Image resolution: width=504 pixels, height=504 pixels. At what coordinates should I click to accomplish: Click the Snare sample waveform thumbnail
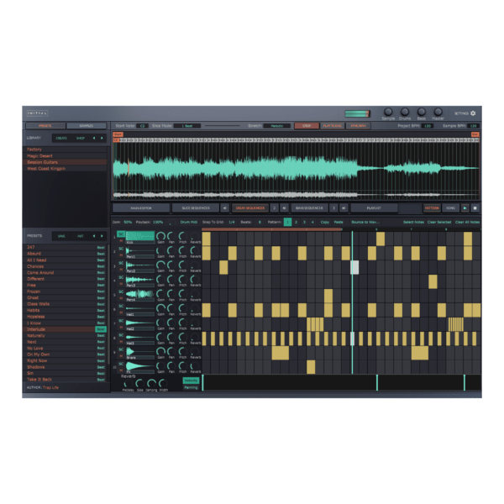pyautogui.click(x=140, y=352)
